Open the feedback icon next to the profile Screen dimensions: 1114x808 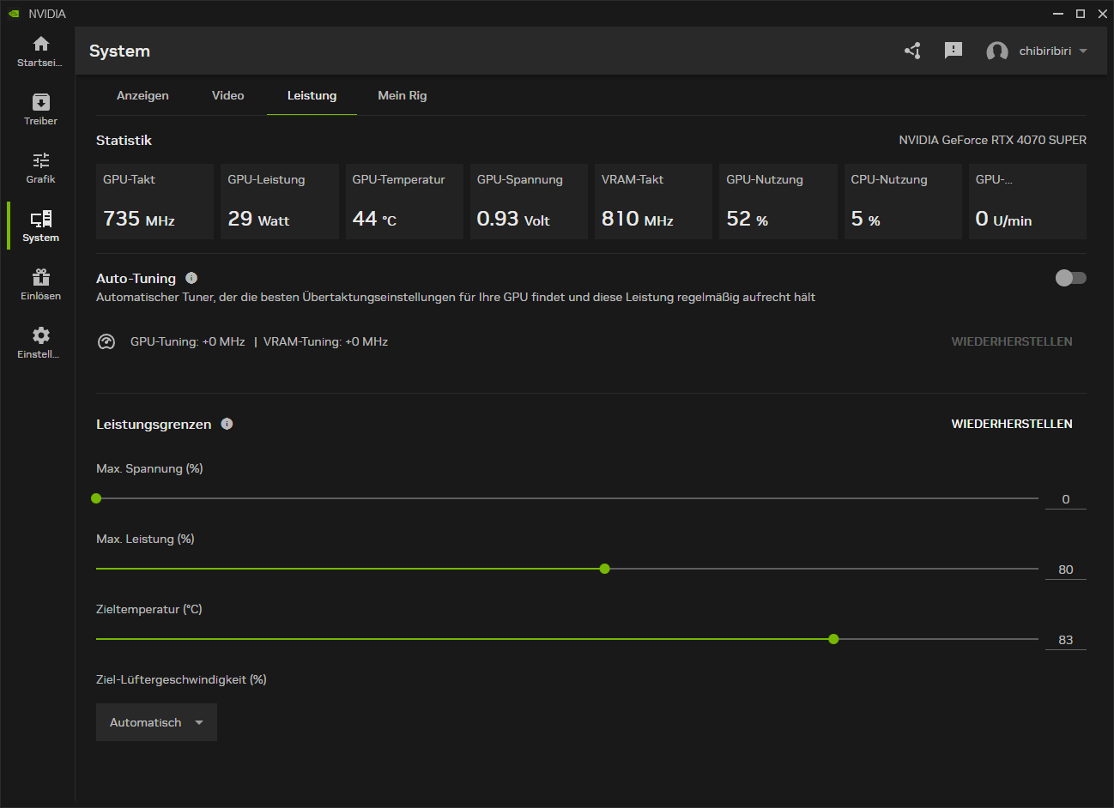[953, 51]
